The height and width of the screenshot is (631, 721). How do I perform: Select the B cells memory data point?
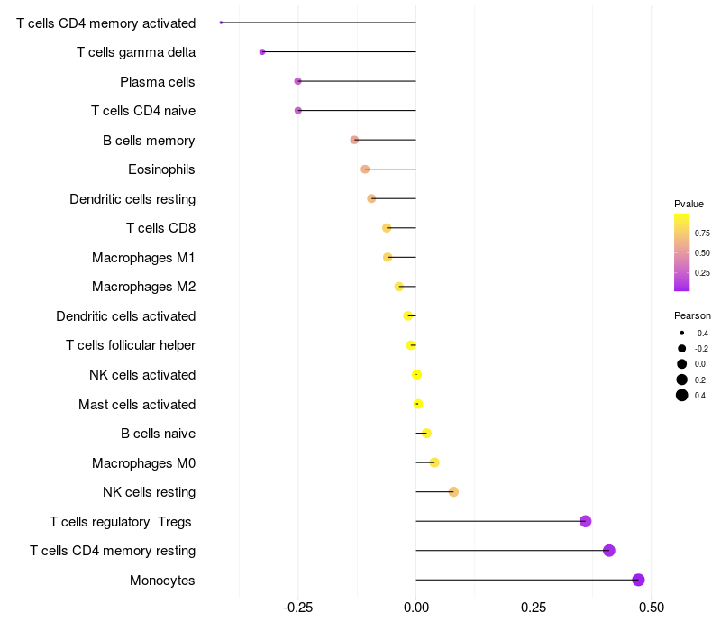point(354,140)
